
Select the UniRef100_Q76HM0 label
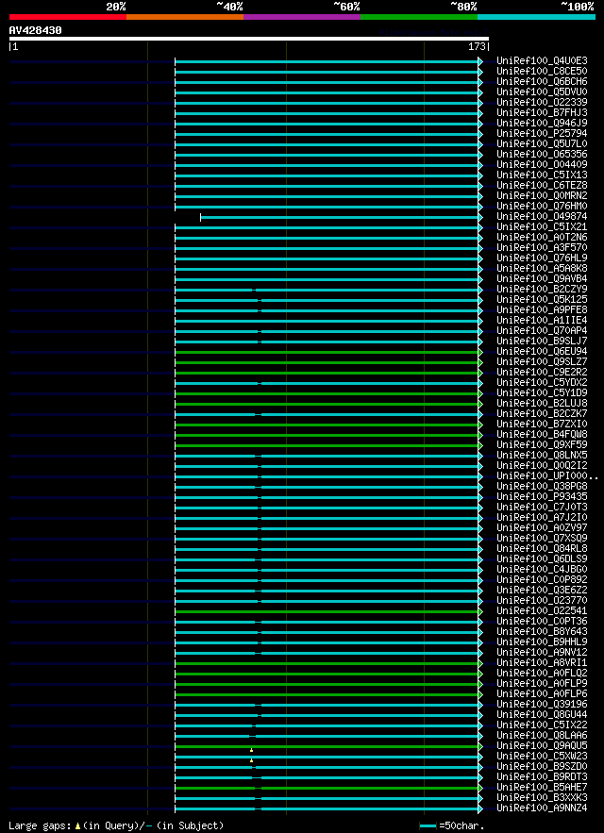coord(542,206)
